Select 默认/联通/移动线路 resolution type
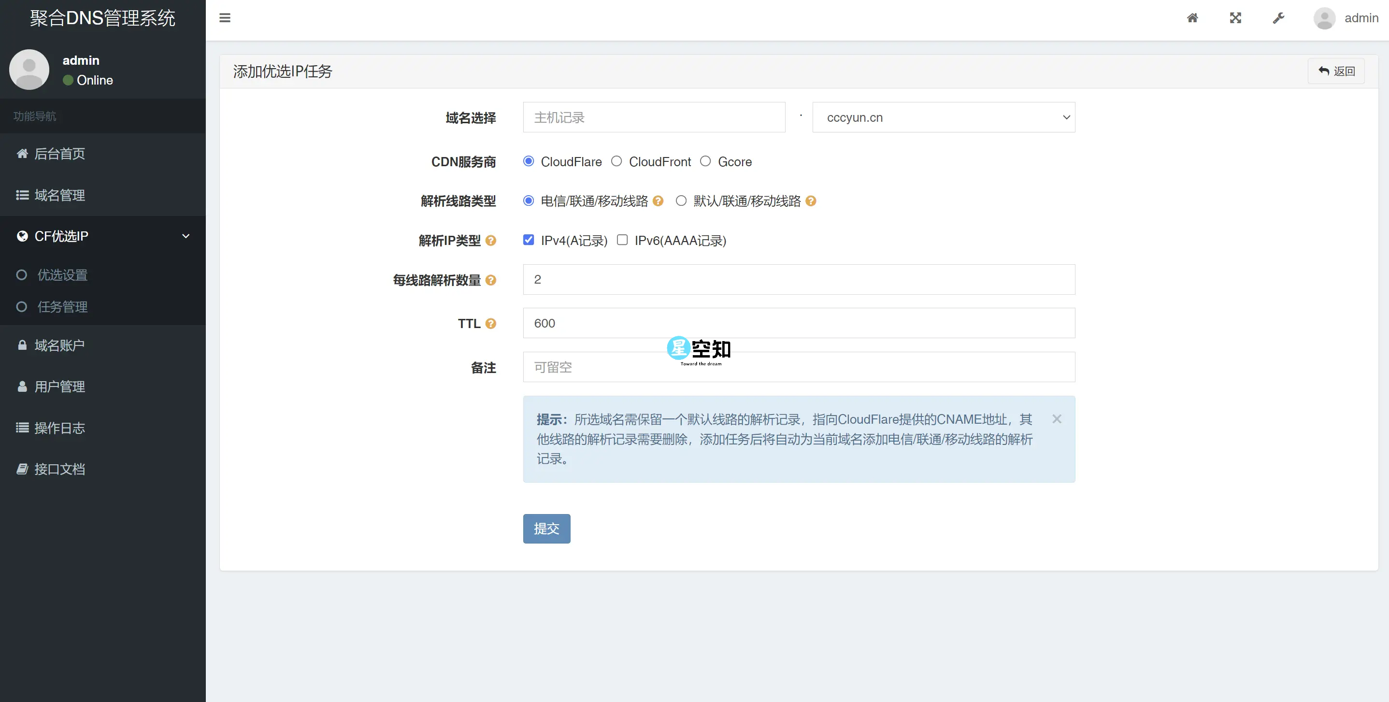 [681, 201]
